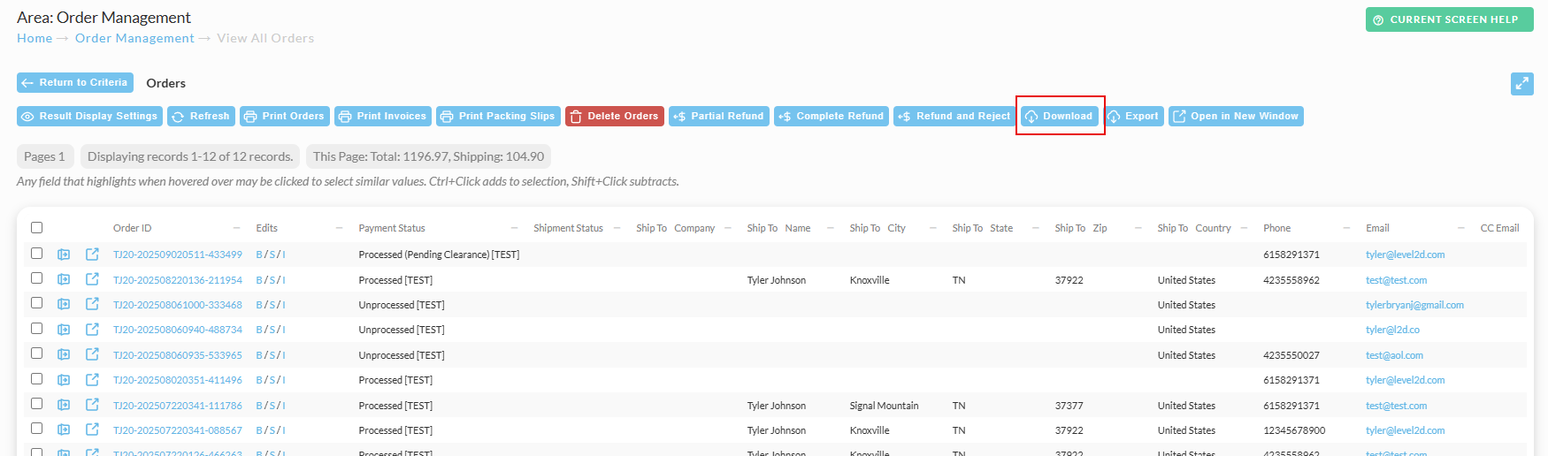Tick the checkbox for order TJ20-202508020351-411496
This screenshot has height=456, width=1548.
(36, 378)
